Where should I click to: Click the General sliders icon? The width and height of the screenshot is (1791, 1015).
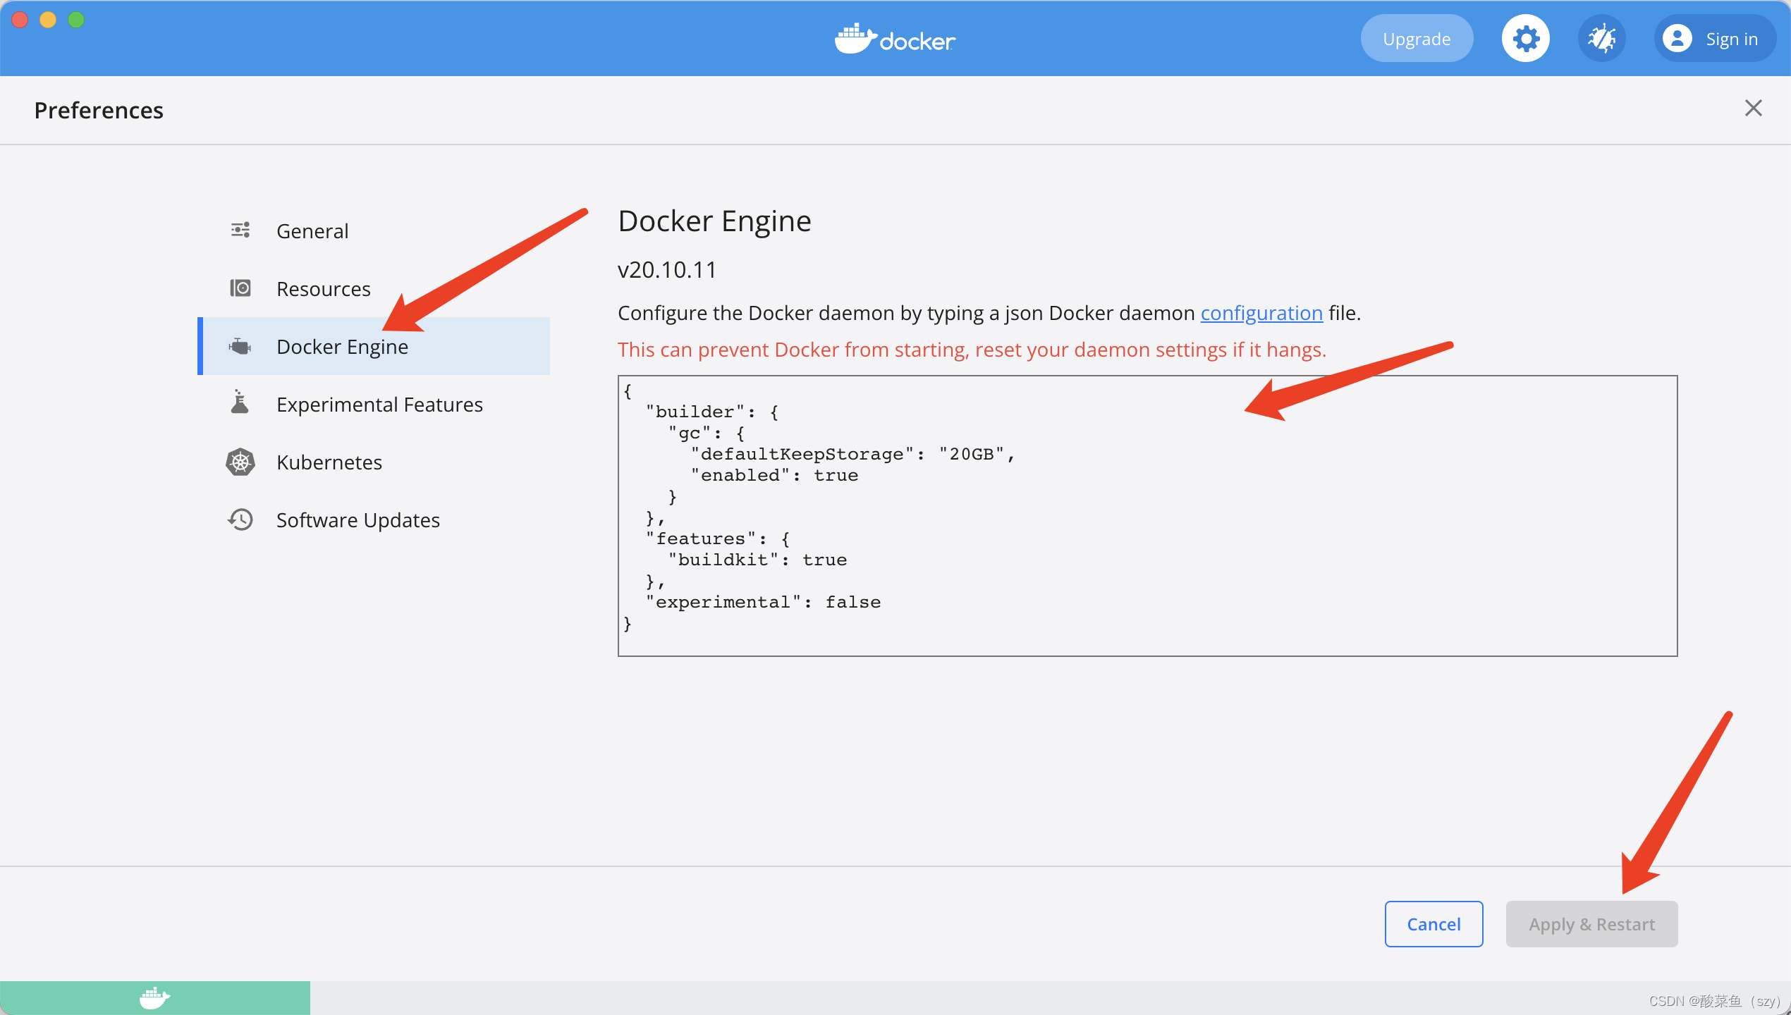[x=240, y=230]
